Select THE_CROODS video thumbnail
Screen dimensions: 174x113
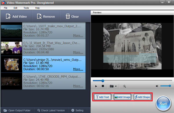click(x=11, y=81)
